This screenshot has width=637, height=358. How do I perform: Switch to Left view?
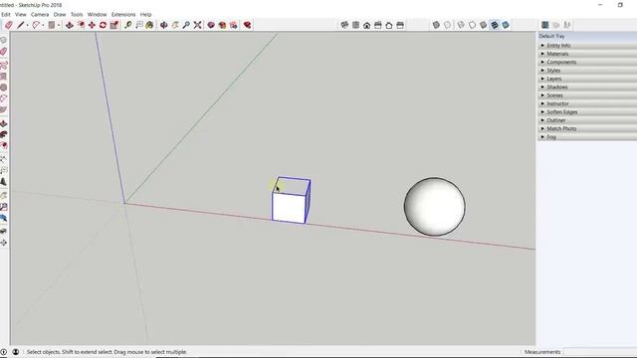click(400, 25)
